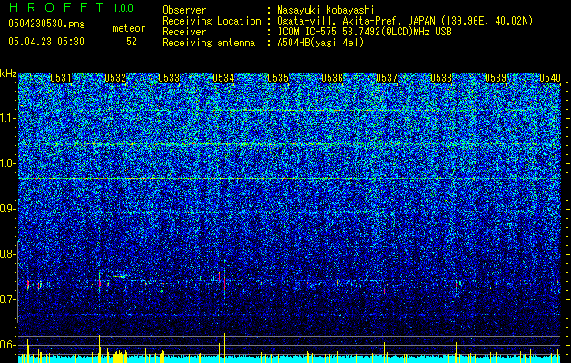Click the ICOM IC-575 receiver description

(364, 32)
